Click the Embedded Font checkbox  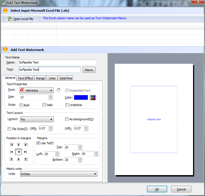pyautogui.click(x=67, y=90)
